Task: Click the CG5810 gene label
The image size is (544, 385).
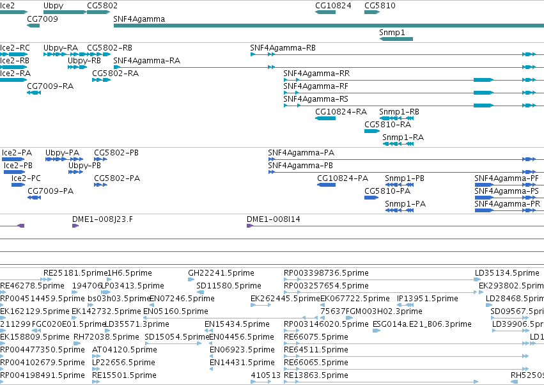Action: coord(380,6)
